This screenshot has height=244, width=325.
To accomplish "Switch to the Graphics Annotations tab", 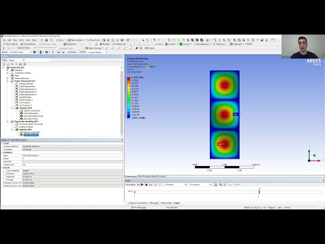I will pos(138,203).
